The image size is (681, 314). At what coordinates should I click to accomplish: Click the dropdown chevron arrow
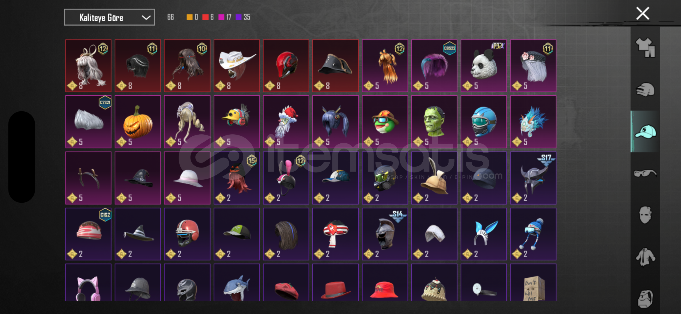[146, 18]
